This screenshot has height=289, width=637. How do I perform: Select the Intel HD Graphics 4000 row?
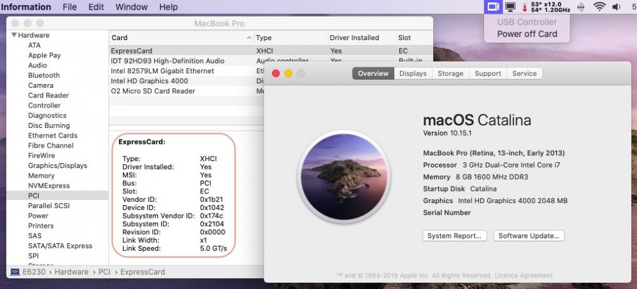tap(149, 81)
